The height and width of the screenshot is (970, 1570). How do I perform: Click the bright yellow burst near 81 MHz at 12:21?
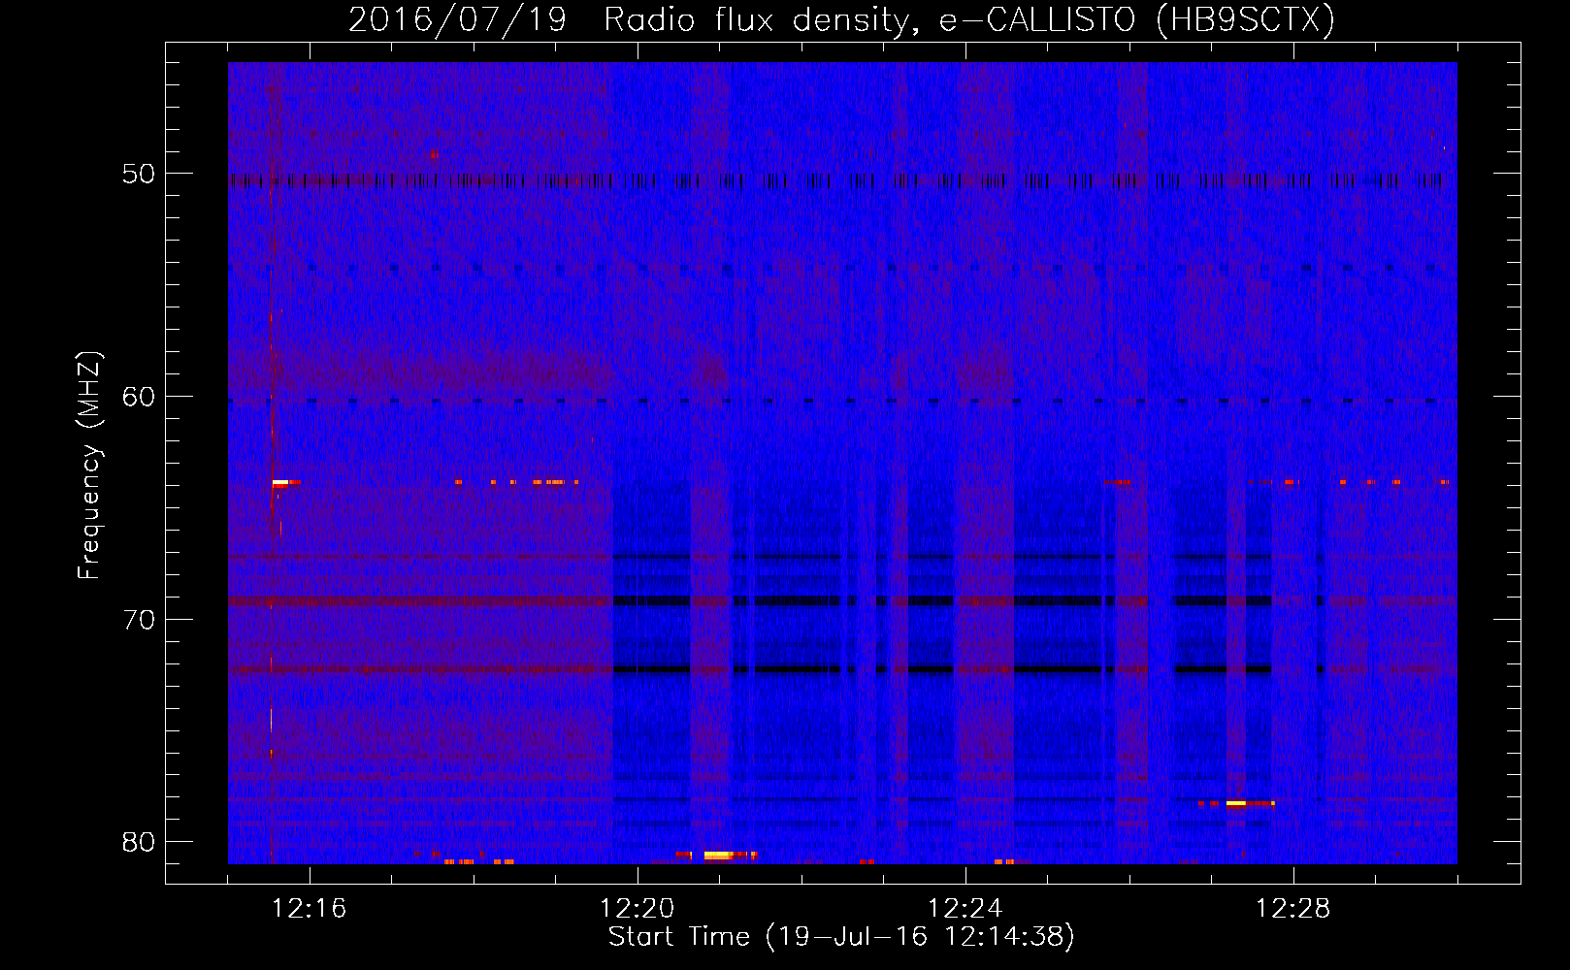pyautogui.click(x=718, y=856)
